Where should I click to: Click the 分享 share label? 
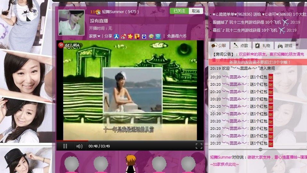coord(108,36)
